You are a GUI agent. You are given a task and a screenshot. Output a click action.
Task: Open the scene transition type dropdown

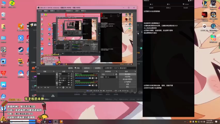click(x=108, y=74)
